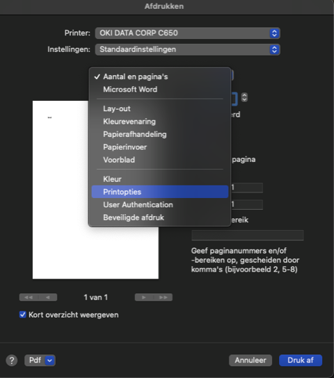Go to the next preview page

click(x=144, y=297)
